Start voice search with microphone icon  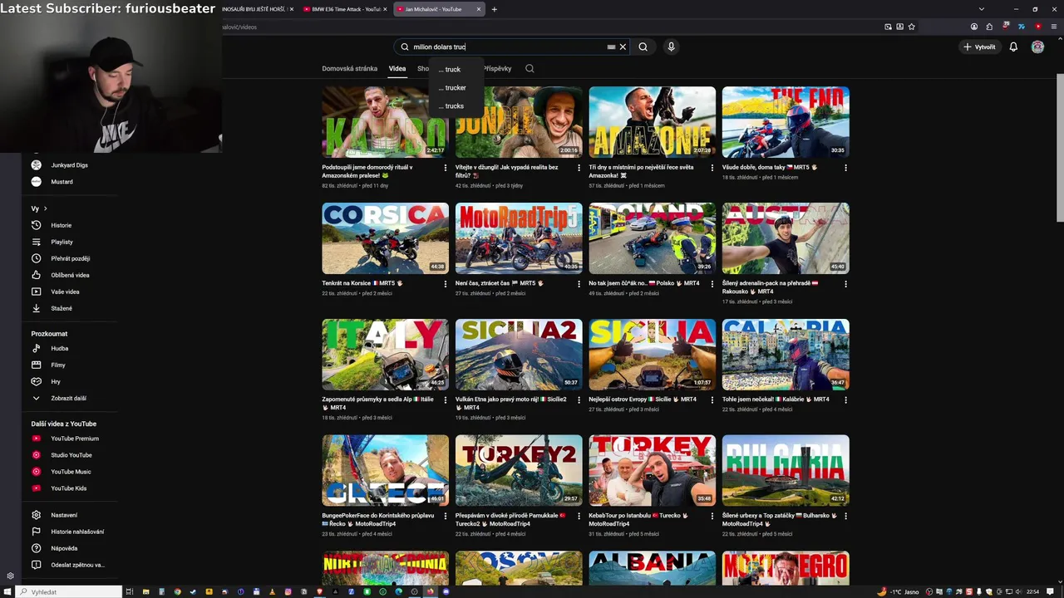(x=671, y=47)
